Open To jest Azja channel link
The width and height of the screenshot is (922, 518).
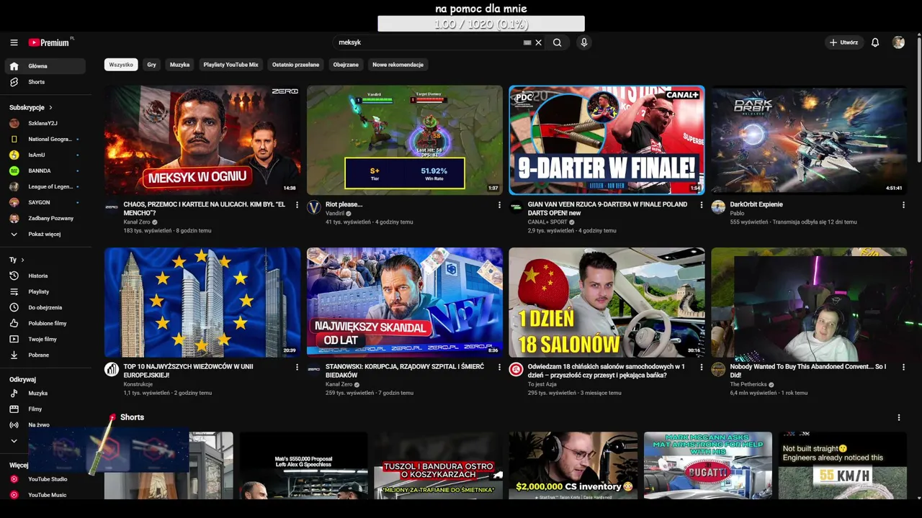pos(542,384)
